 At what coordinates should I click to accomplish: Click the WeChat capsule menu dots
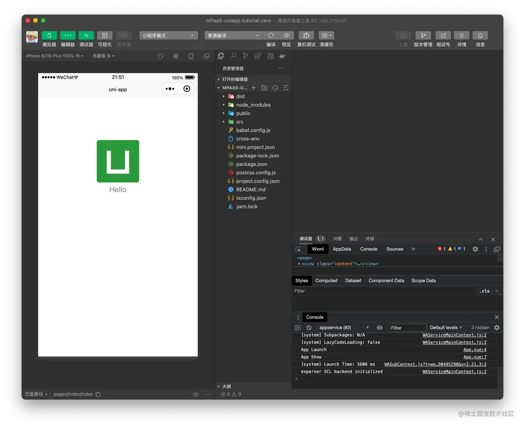[170, 89]
